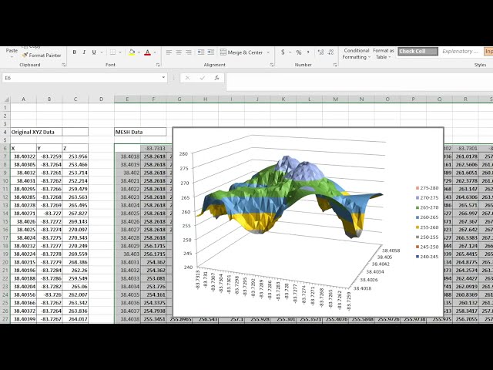
Task: Select column R header
Action: tap(465, 99)
